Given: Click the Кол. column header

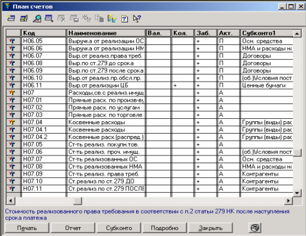Looking at the screenshot, I should (183, 33).
